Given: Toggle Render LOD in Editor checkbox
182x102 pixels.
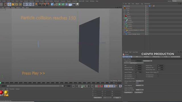Looking at the screenshot, I should click(158, 72).
